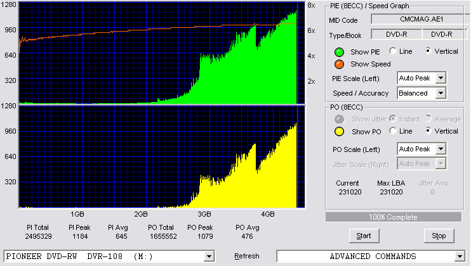Open the ADVANCED COMMANDS dropdown
This screenshot has height=266, width=471.
[x=460, y=256]
